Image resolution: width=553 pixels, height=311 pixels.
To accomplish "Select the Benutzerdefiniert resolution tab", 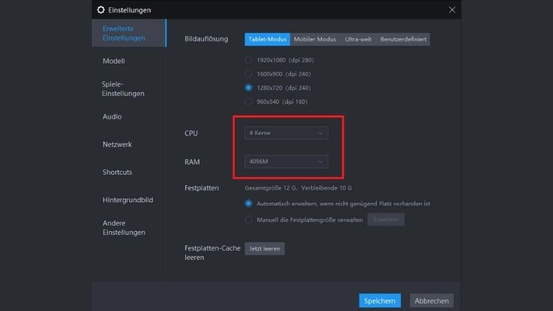I will click(403, 39).
